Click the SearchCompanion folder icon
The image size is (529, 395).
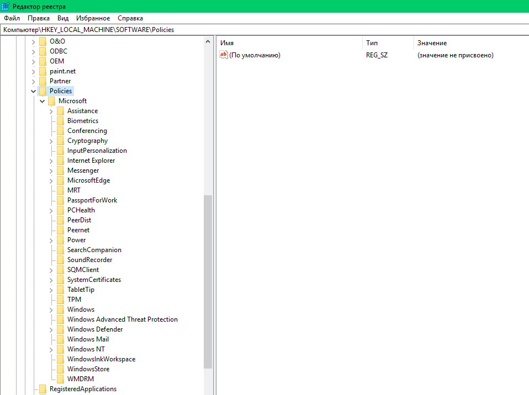pos(60,250)
